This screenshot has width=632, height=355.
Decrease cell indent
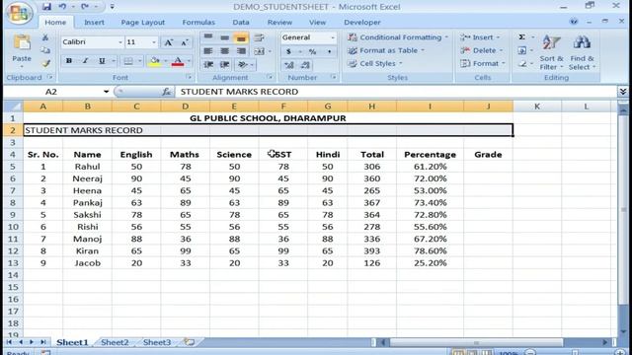(x=208, y=64)
